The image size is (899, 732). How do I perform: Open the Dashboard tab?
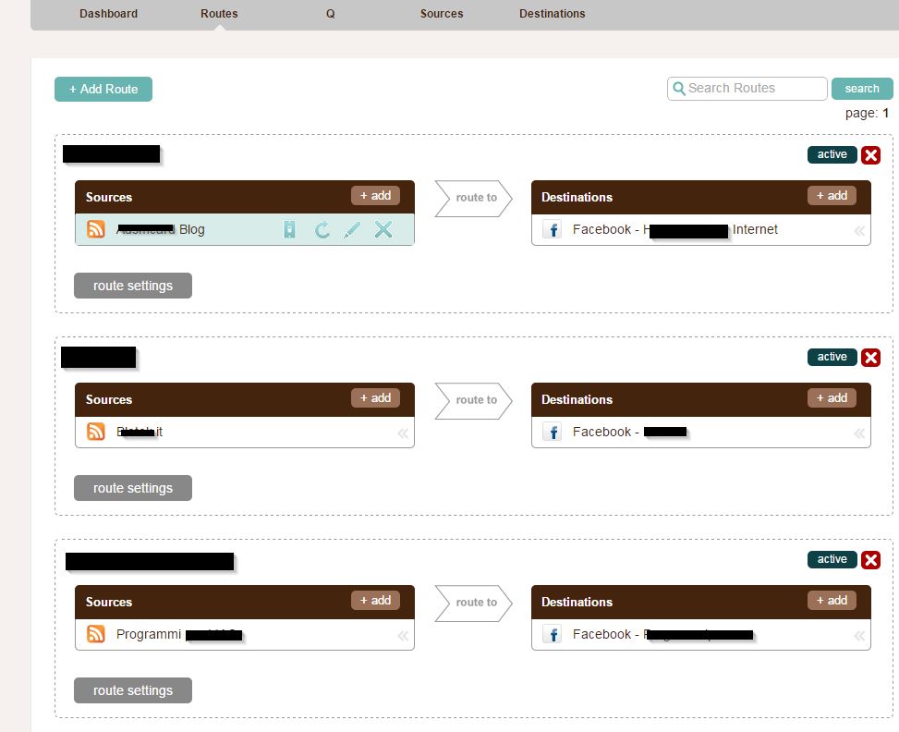(x=108, y=14)
